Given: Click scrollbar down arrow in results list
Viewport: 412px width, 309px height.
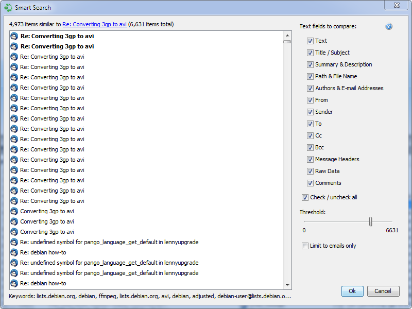Looking at the screenshot, I should click(287, 285).
